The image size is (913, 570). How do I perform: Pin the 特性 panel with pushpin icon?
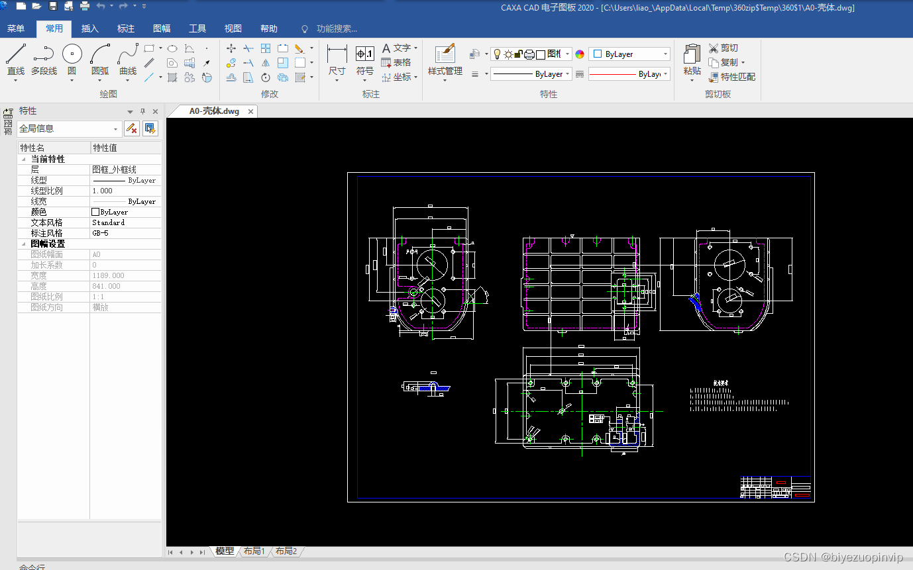[x=142, y=111]
